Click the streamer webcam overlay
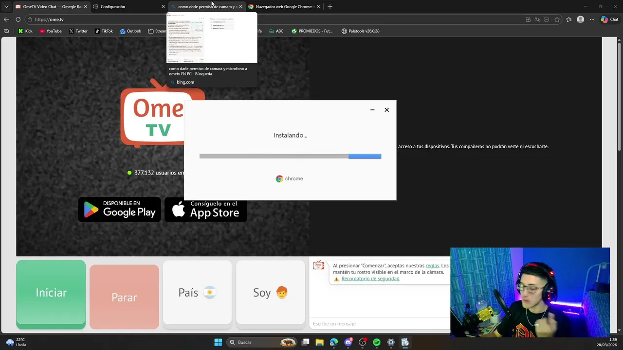The width and height of the screenshot is (623, 350). click(530, 292)
